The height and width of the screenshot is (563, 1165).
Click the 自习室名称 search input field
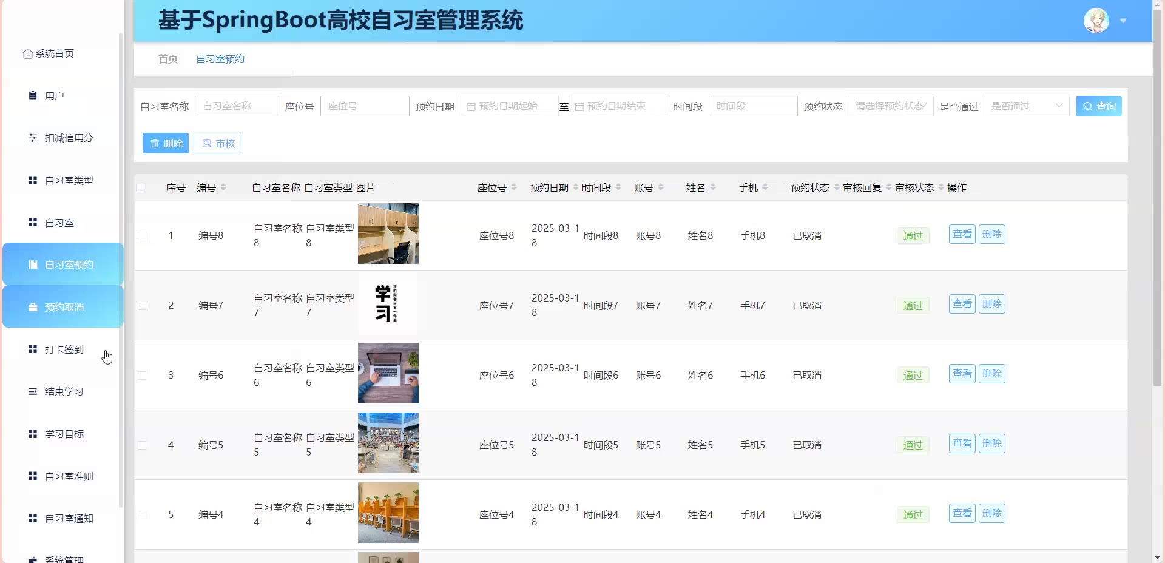coord(237,106)
